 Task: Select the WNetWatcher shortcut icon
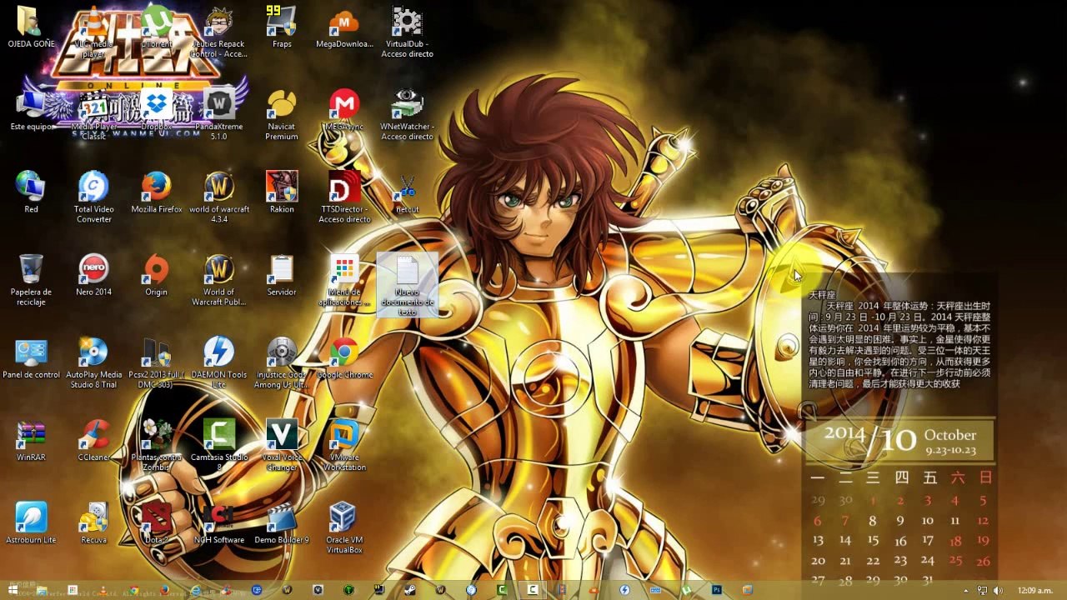pos(407,116)
